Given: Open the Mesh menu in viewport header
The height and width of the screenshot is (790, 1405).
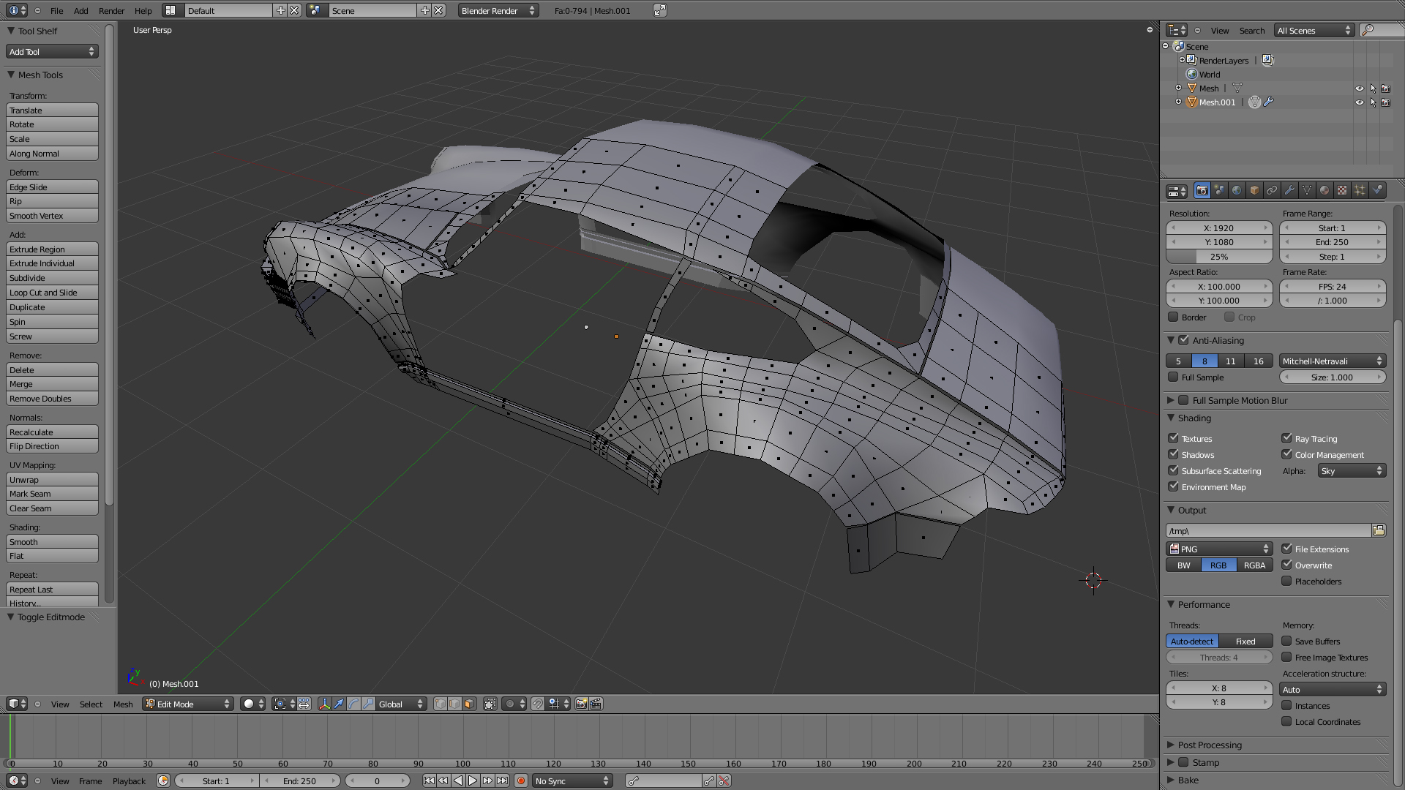Looking at the screenshot, I should click(123, 704).
